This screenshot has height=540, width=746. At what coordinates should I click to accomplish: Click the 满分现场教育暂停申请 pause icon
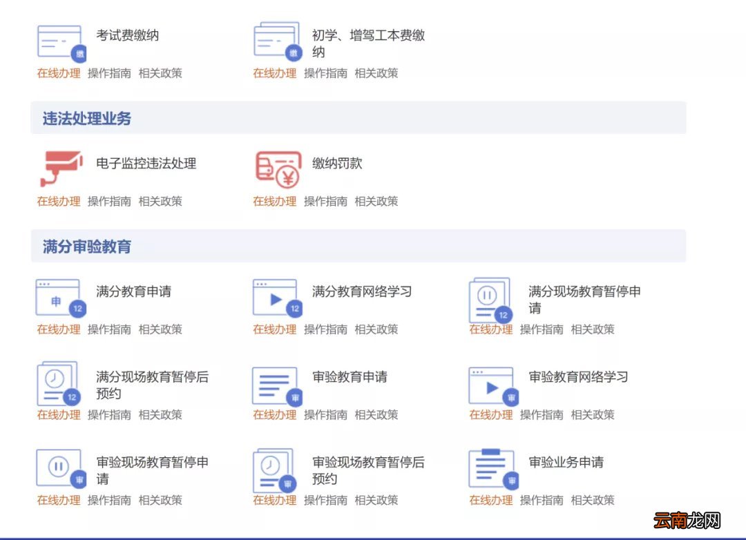coord(490,300)
